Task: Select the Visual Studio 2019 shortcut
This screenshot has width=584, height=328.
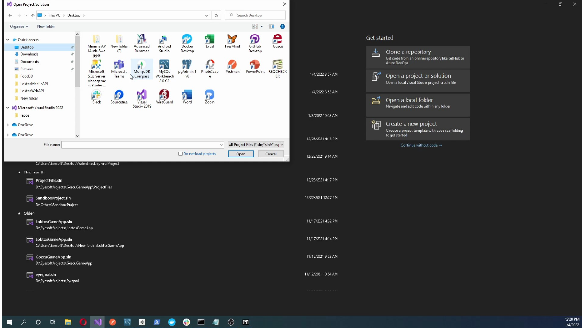Action: pos(142,99)
